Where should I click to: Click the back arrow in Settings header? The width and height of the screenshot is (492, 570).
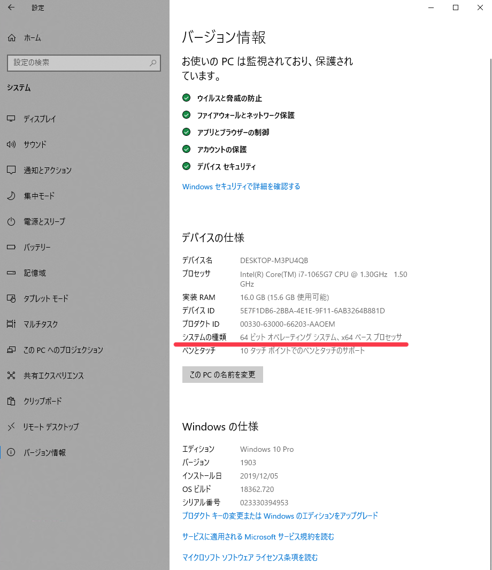coord(11,8)
